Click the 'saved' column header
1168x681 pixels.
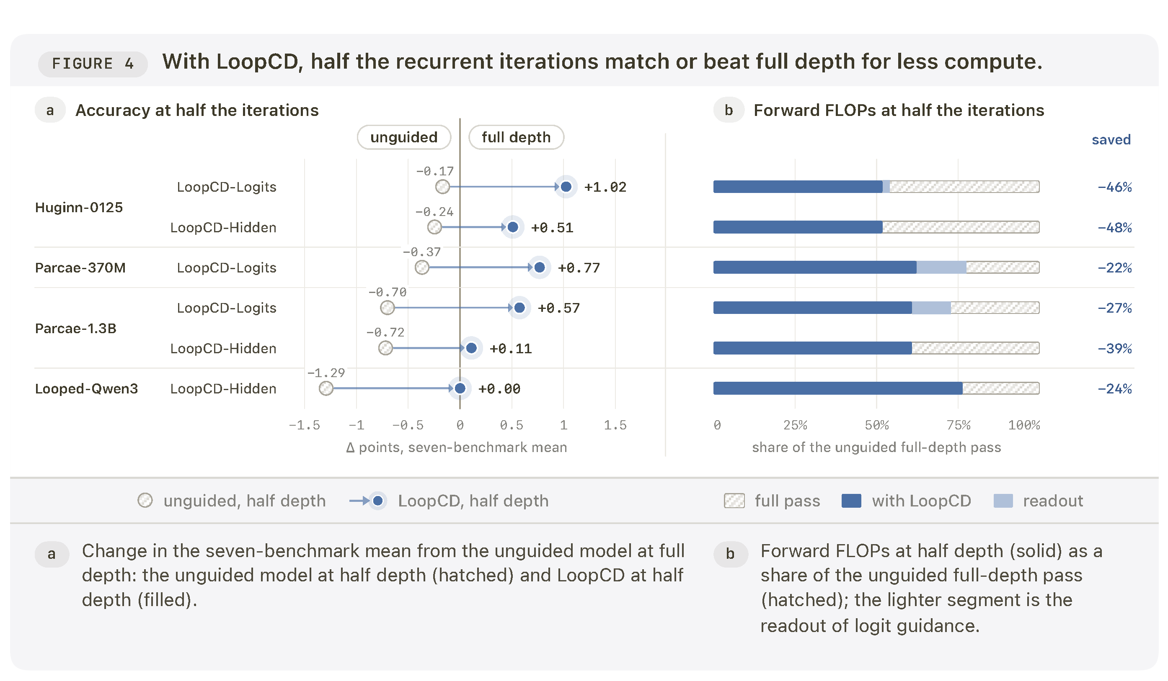(1111, 139)
